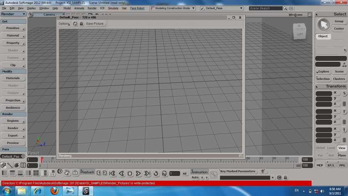Jump to last frame

coord(147,173)
